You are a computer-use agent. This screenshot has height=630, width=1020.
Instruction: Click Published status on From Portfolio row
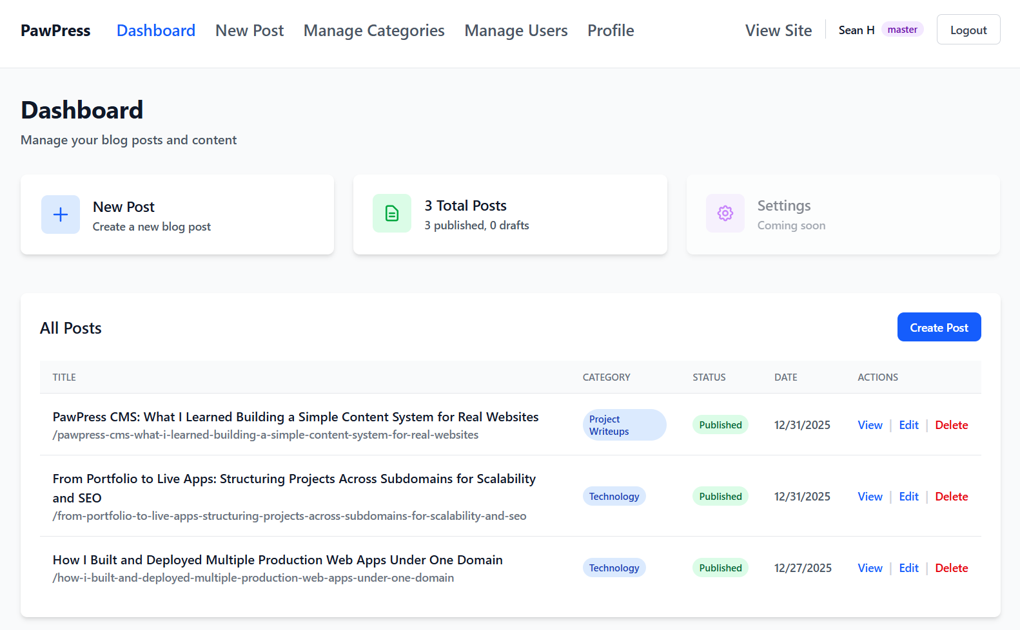pos(720,496)
